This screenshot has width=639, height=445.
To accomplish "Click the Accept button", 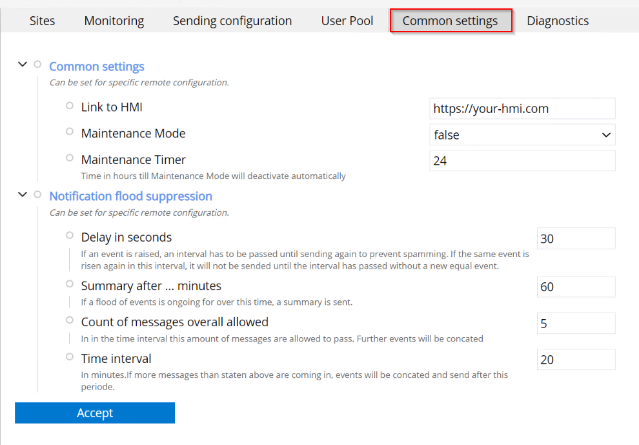I will pyautogui.click(x=95, y=413).
